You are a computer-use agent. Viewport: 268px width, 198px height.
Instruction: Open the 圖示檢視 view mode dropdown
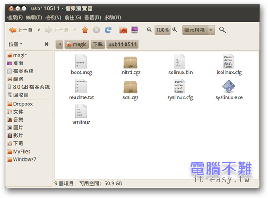click(x=198, y=30)
